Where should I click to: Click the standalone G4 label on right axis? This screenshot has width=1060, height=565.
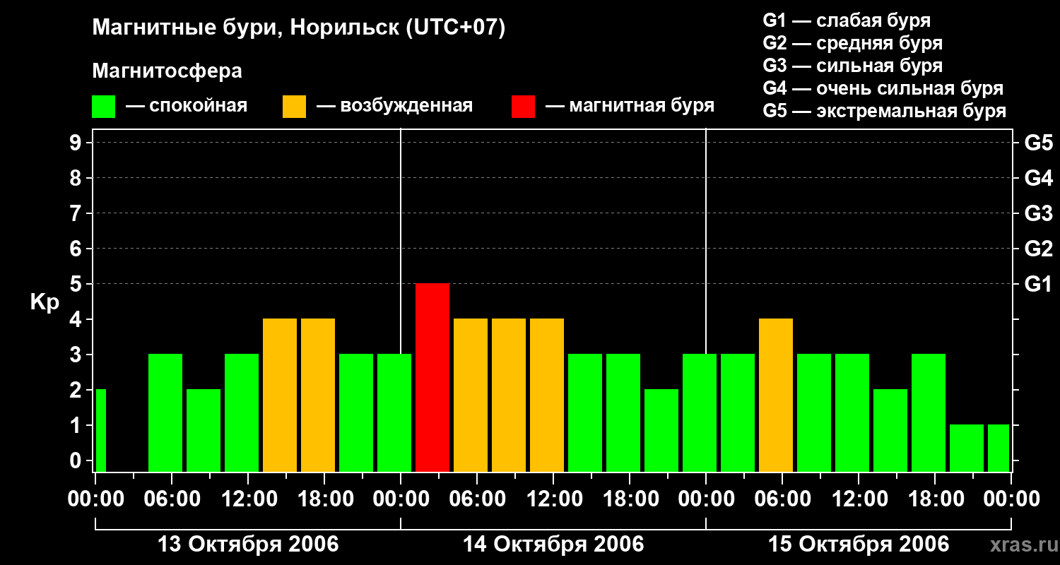pyautogui.click(x=1039, y=179)
